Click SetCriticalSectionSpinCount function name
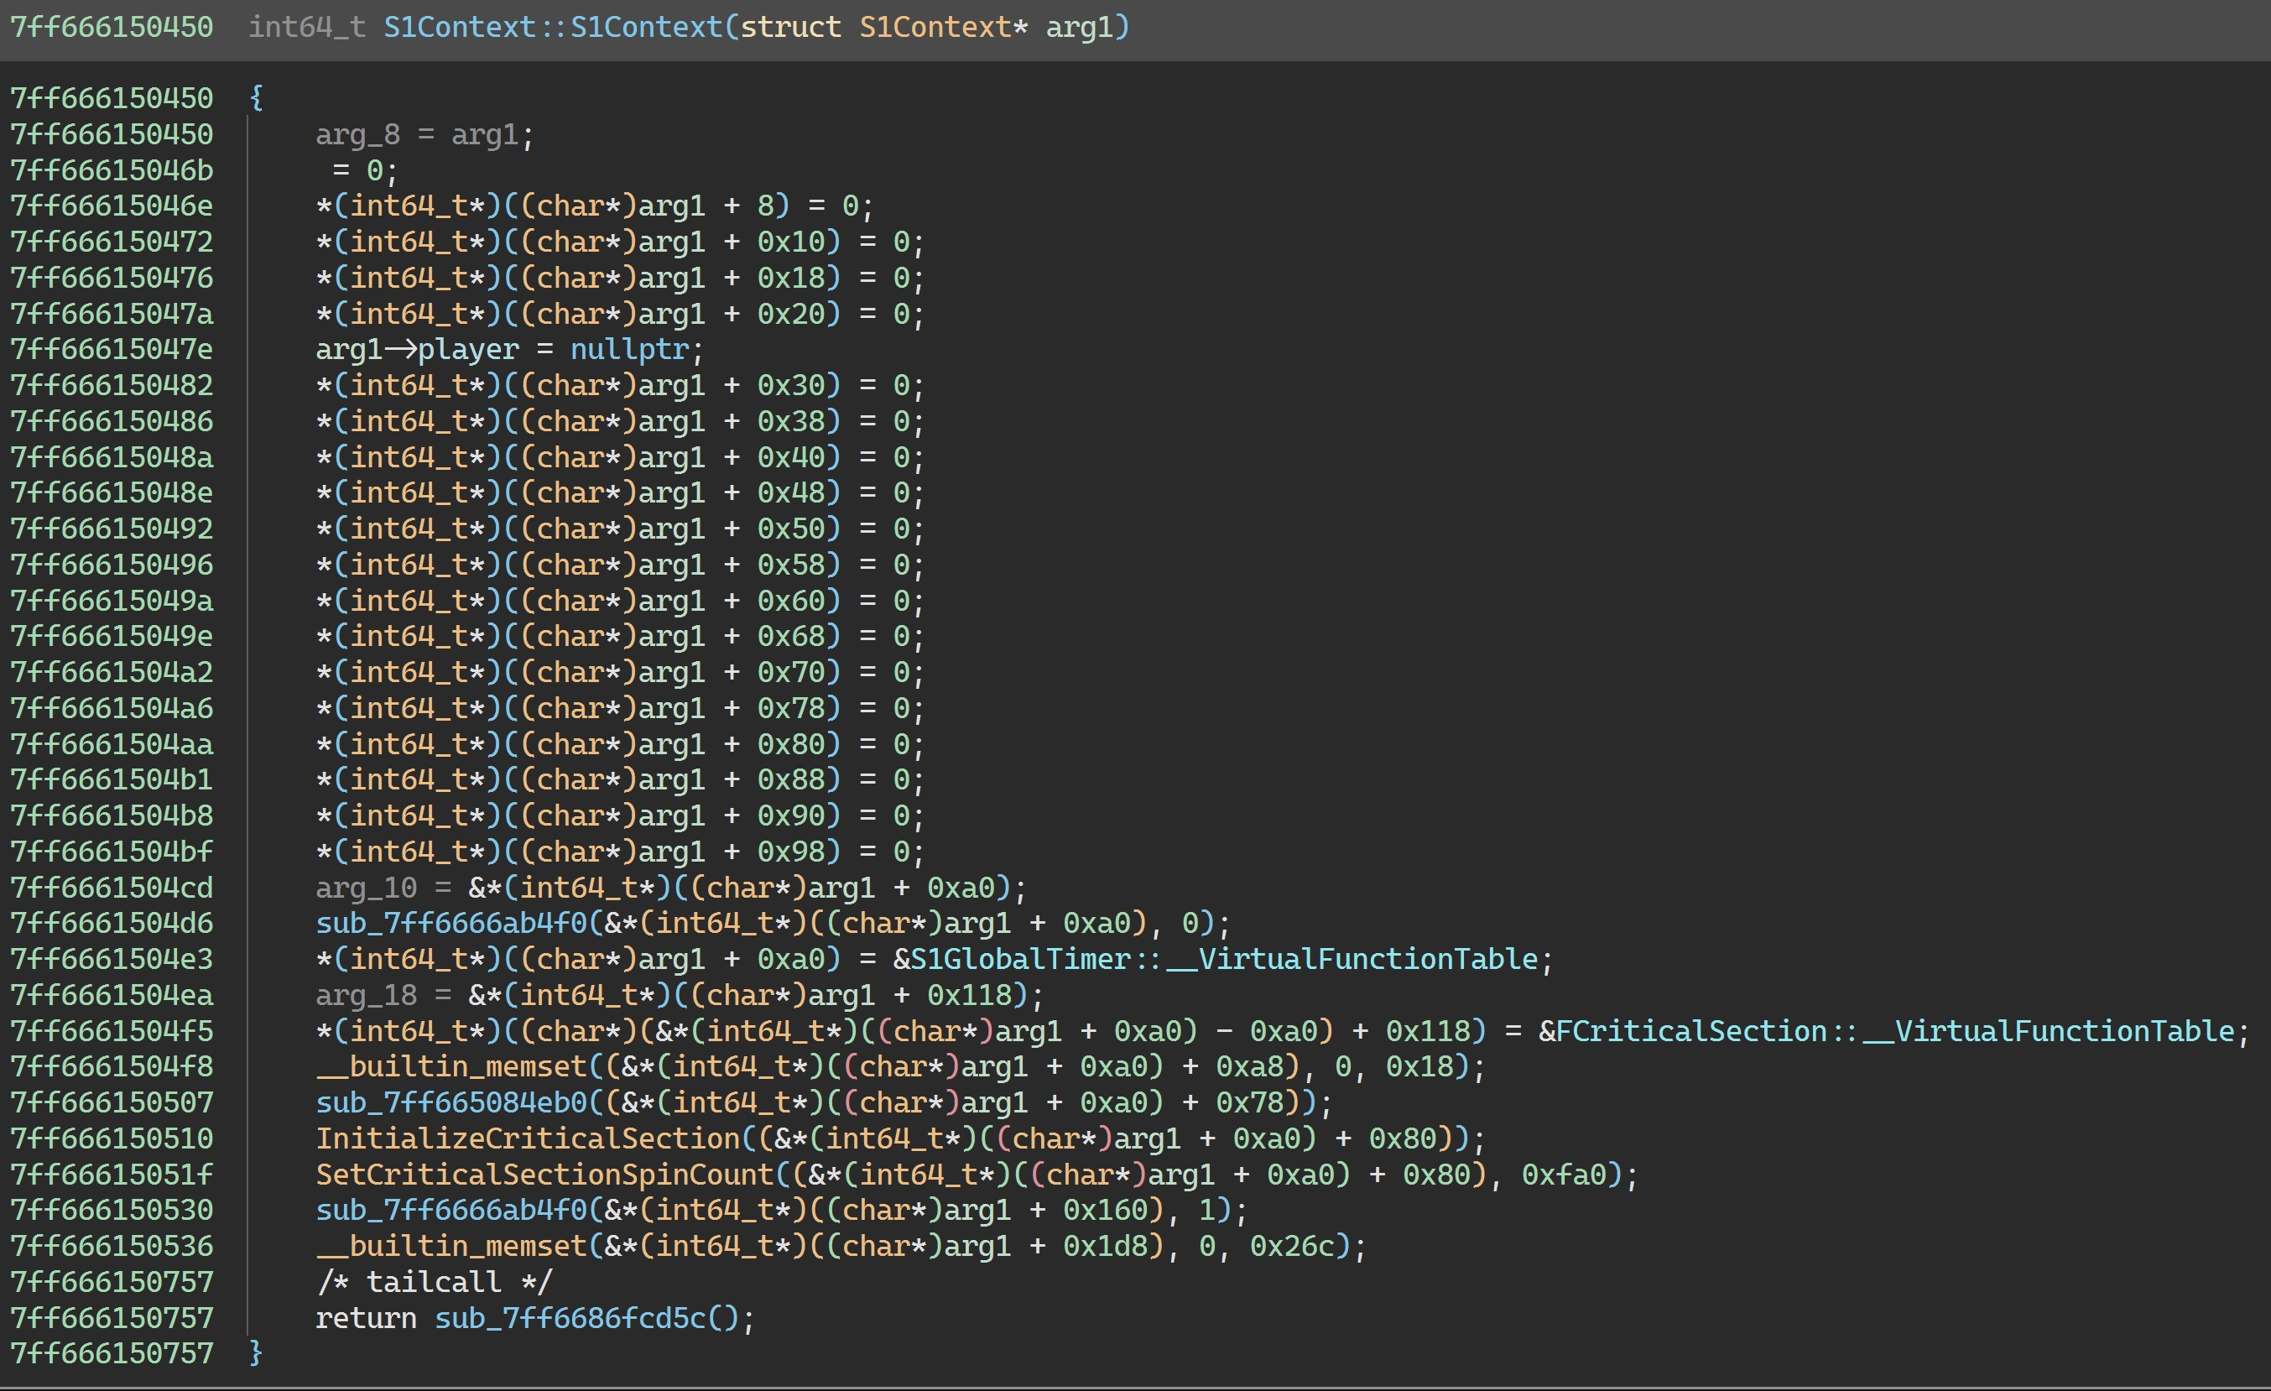This screenshot has height=1391, width=2271. [x=544, y=1175]
